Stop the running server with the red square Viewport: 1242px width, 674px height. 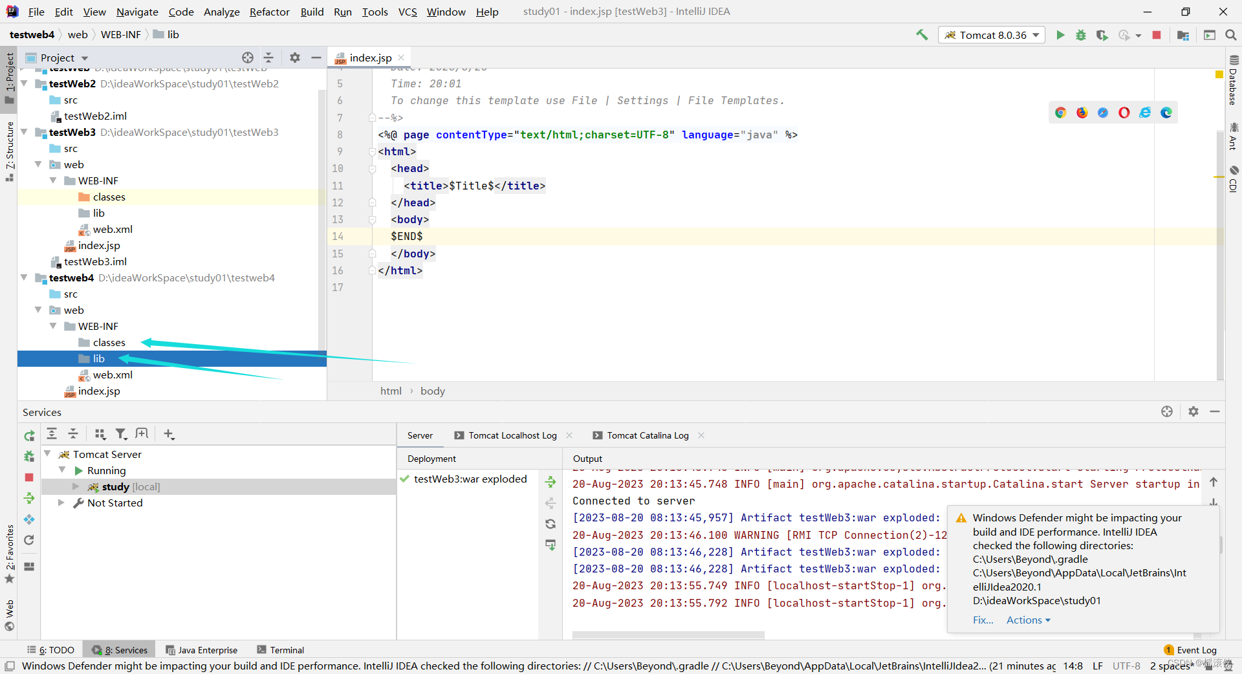pos(1157,35)
